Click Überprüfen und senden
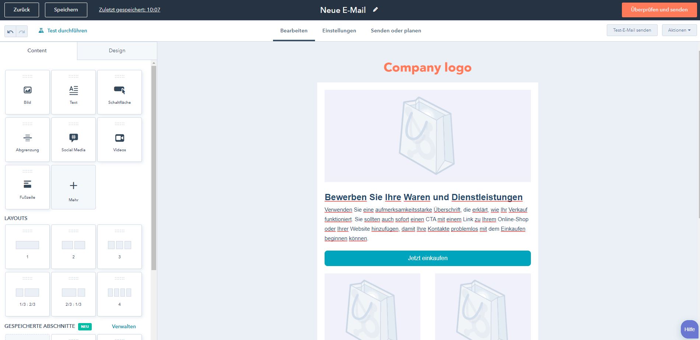The image size is (700, 340). 659,10
